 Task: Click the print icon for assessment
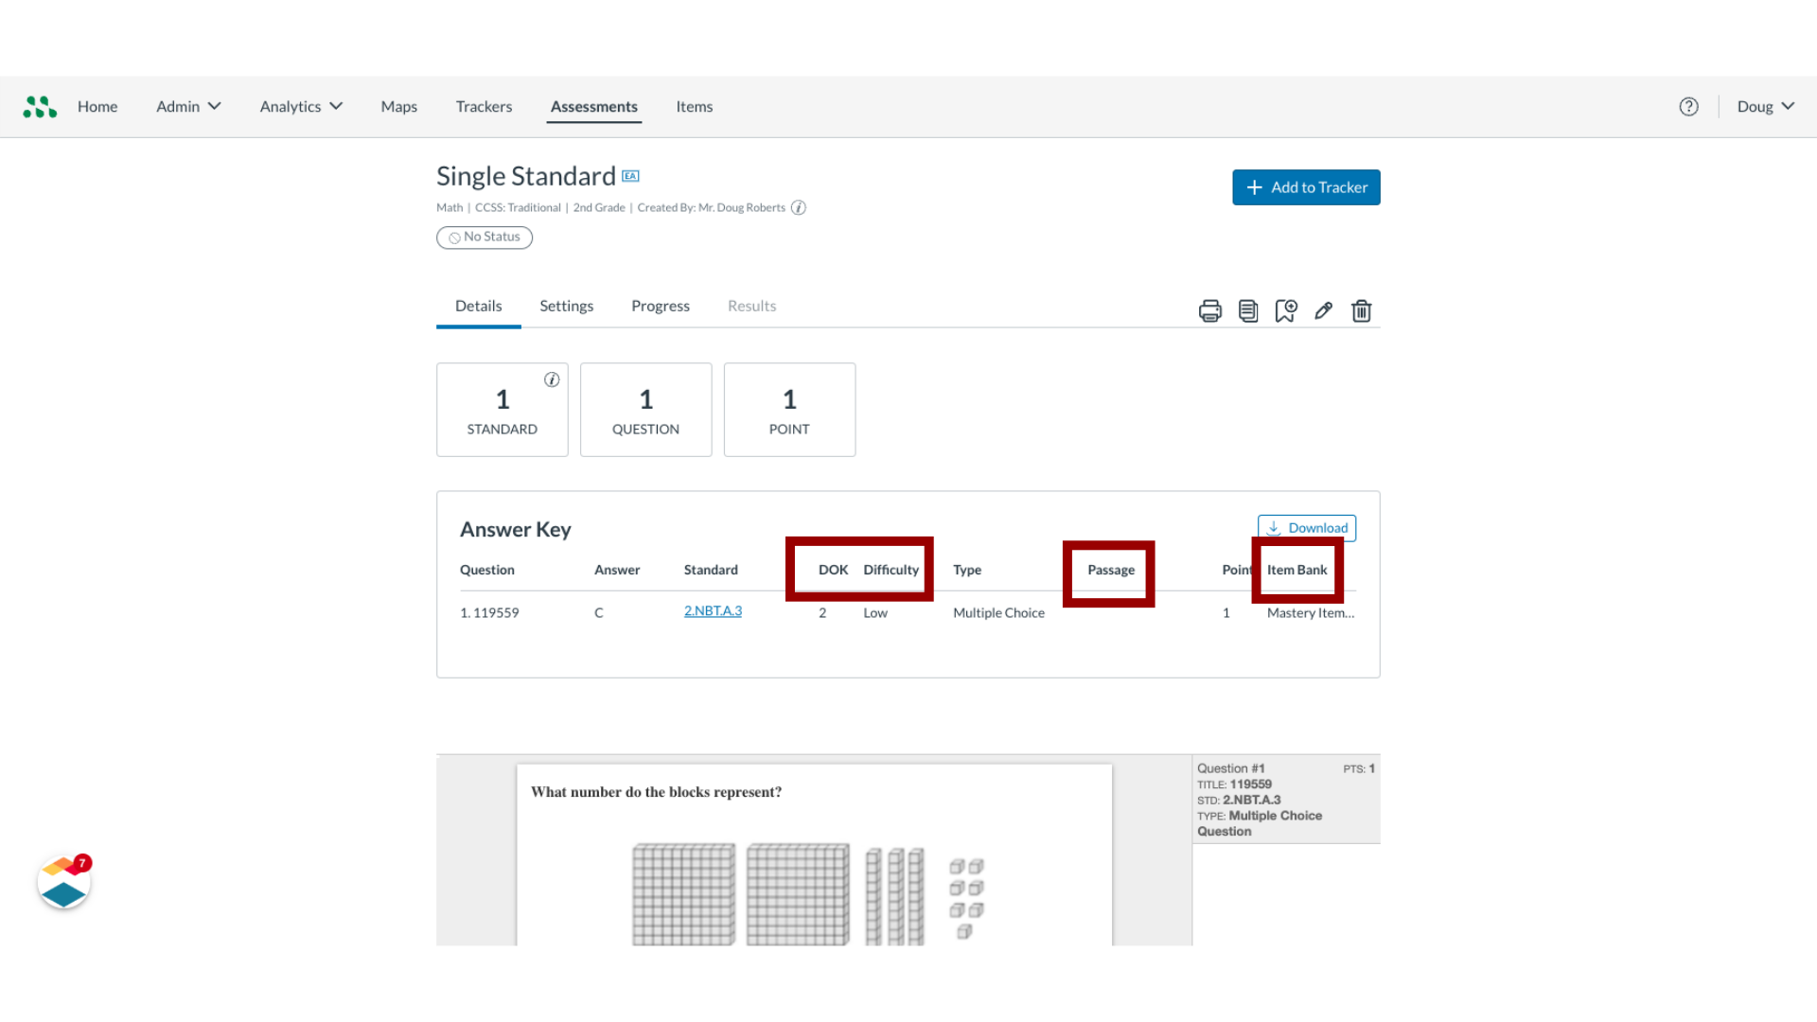pos(1209,309)
